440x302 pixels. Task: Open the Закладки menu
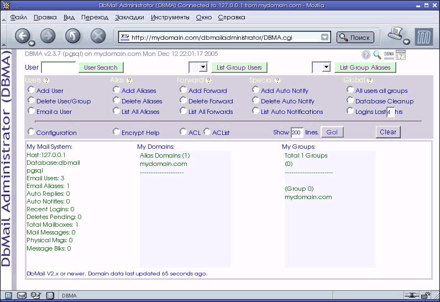pyautogui.click(x=129, y=17)
